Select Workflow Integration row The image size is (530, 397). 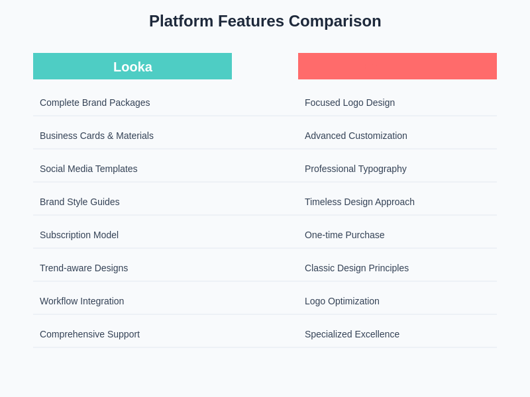point(81,301)
